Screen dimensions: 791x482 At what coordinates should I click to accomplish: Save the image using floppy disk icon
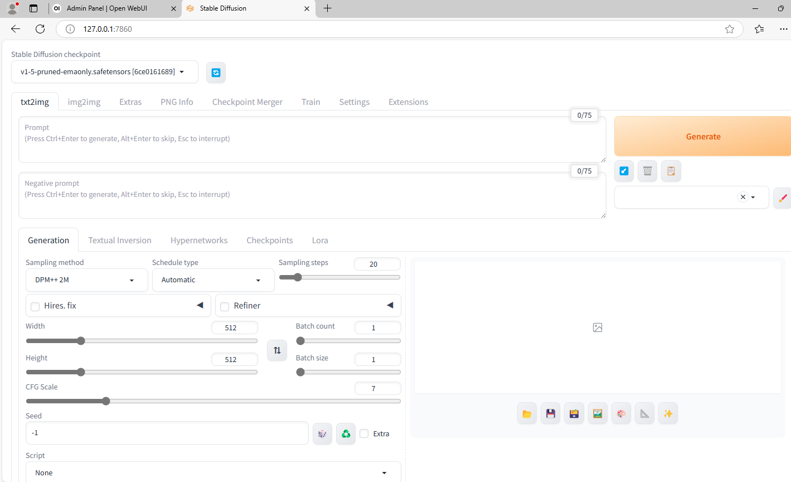550,413
